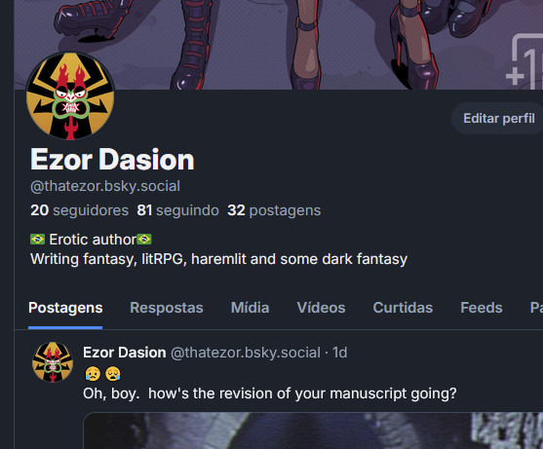
Task: Switch to the Respostas tab
Action: coord(167,308)
